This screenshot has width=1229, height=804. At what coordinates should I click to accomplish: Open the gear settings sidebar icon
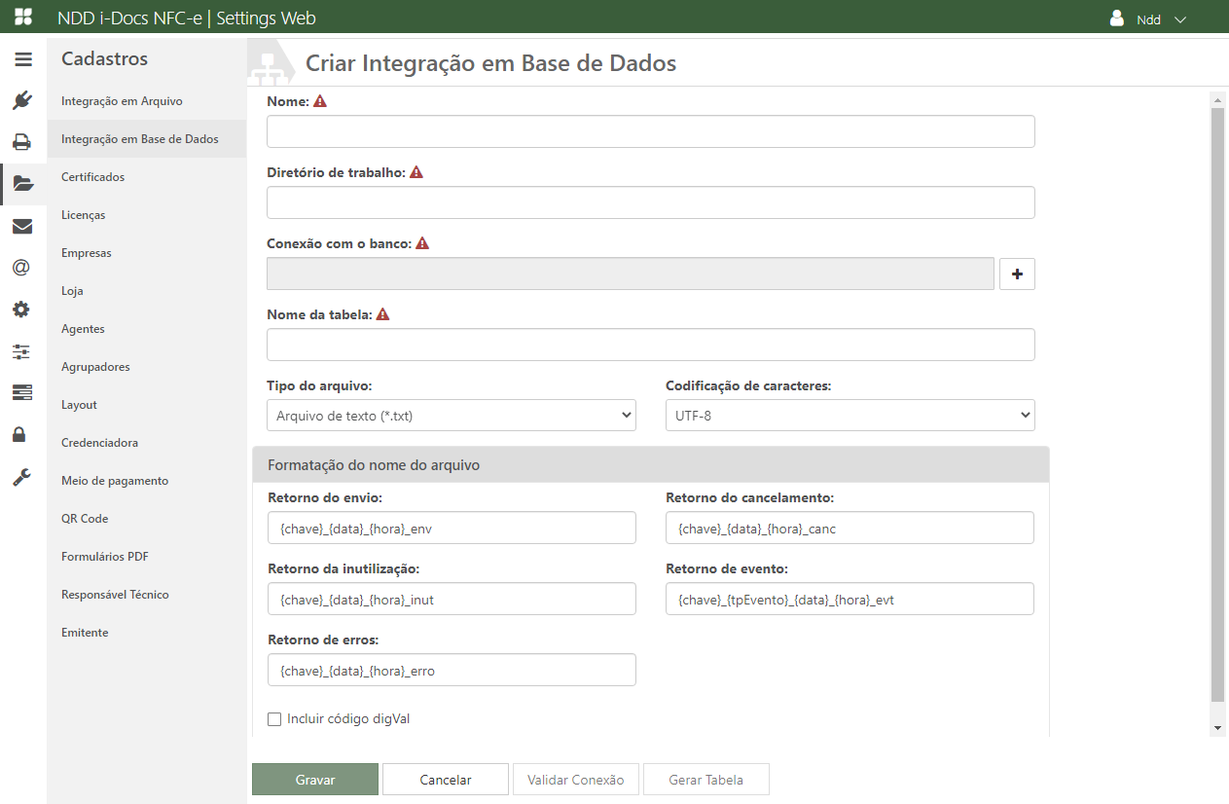(x=22, y=310)
